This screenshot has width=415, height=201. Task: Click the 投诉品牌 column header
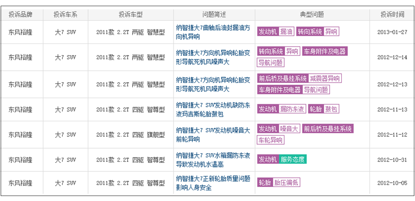click(21, 15)
